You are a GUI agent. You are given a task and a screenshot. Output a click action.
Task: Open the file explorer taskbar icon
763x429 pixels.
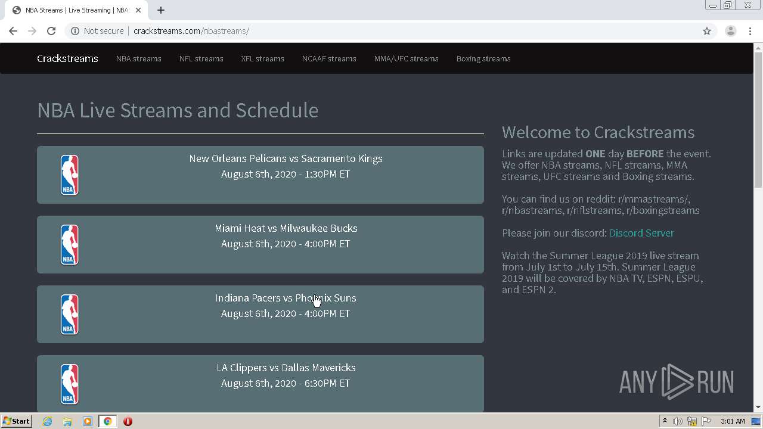click(67, 421)
